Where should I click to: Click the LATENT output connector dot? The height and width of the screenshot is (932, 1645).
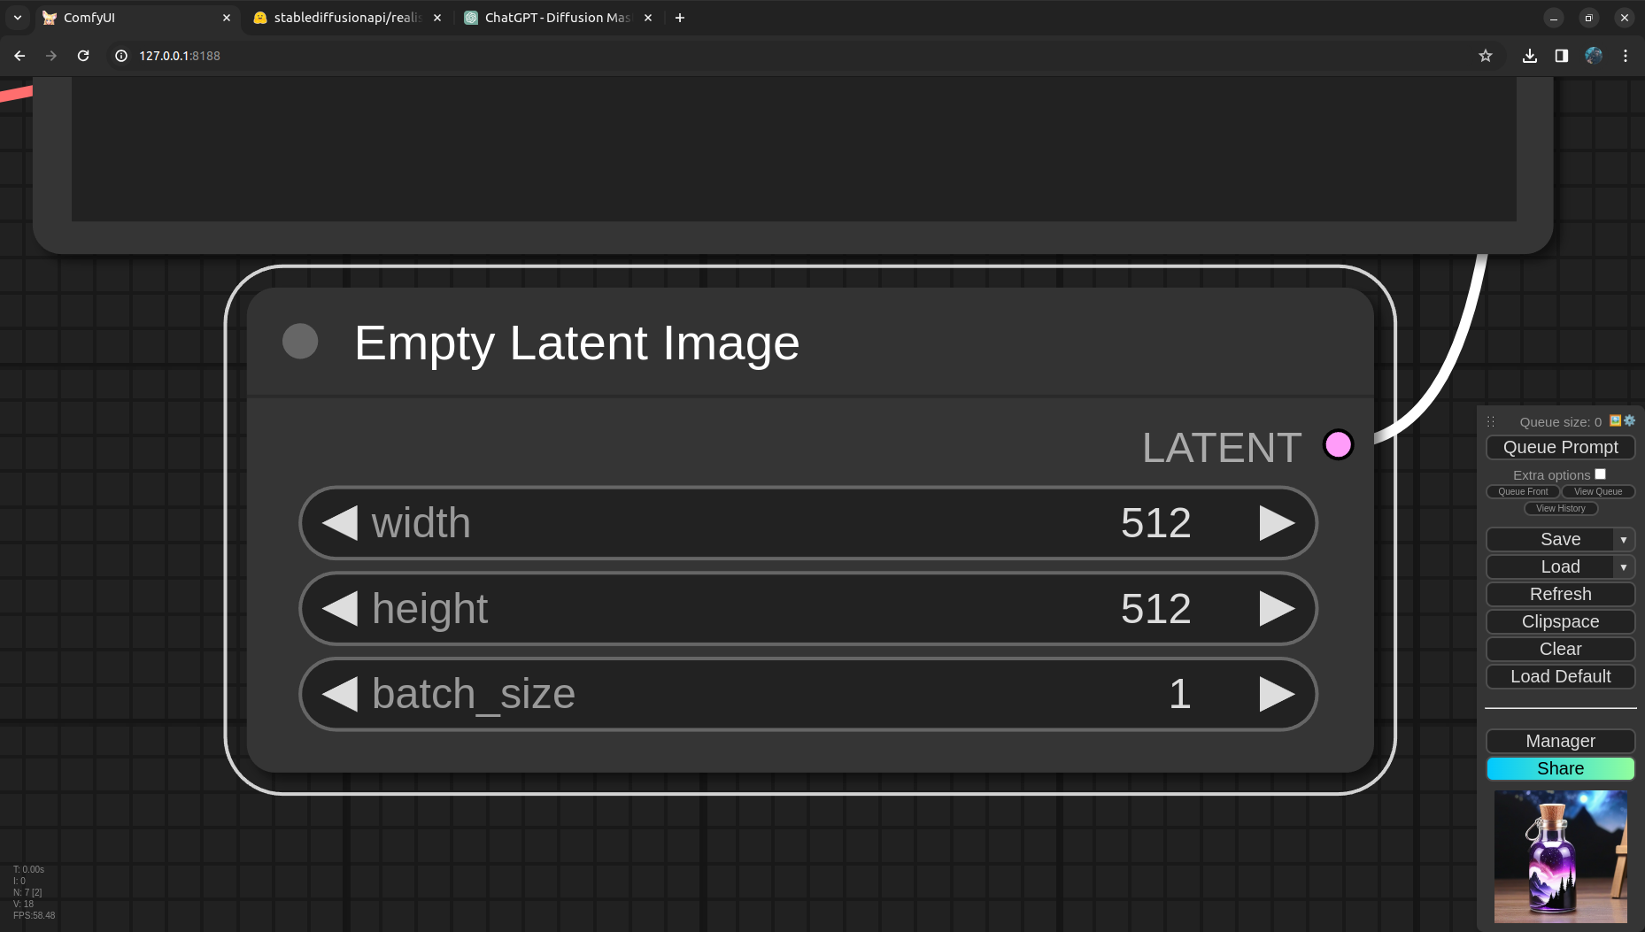tap(1337, 444)
